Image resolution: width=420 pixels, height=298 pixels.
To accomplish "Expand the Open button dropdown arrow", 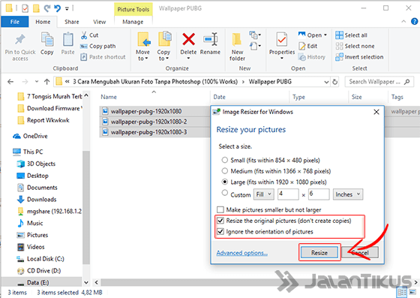I will tap(325, 35).
